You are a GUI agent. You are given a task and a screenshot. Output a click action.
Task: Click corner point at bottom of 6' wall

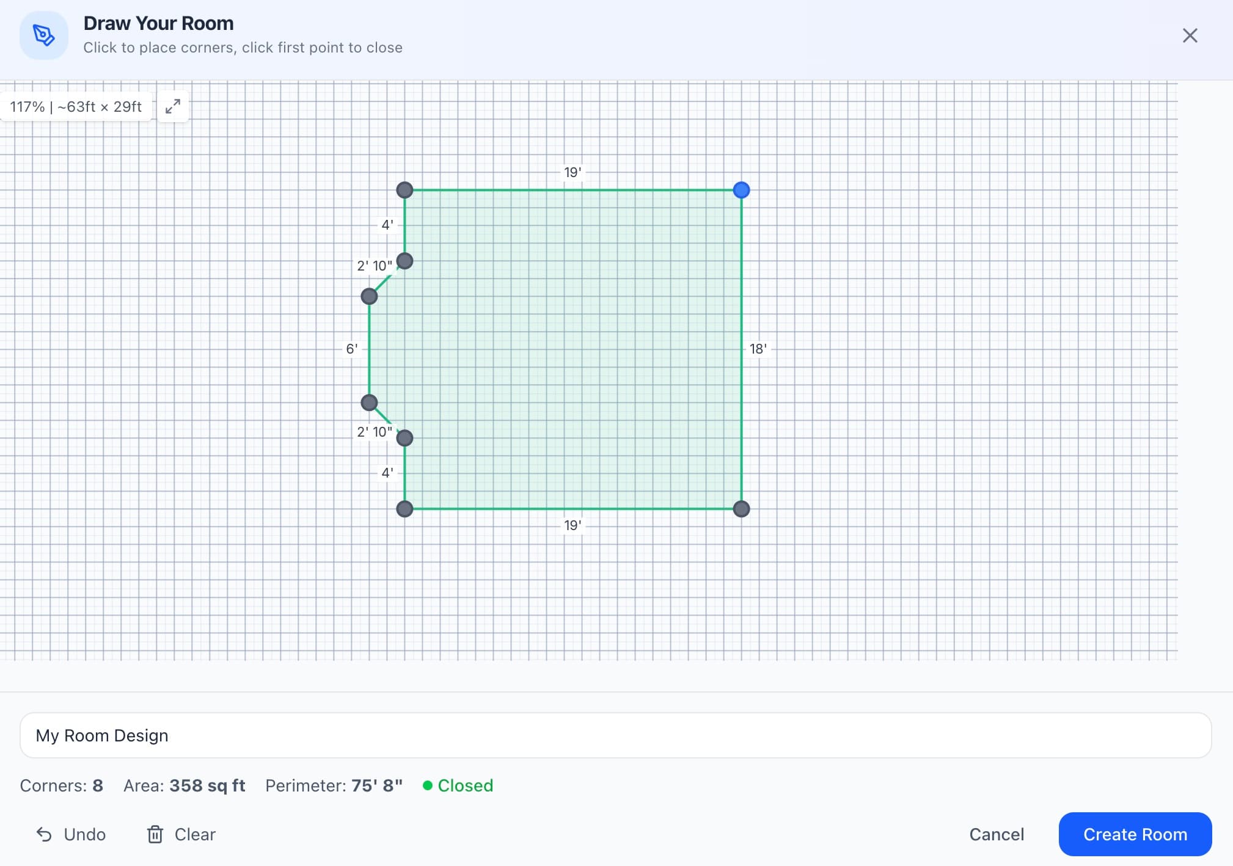pyautogui.click(x=369, y=402)
